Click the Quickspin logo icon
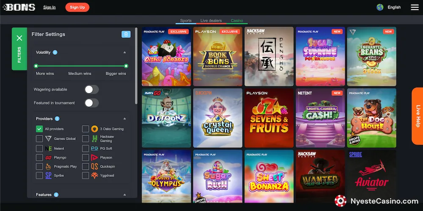This screenshot has height=211, width=423. 94,166
